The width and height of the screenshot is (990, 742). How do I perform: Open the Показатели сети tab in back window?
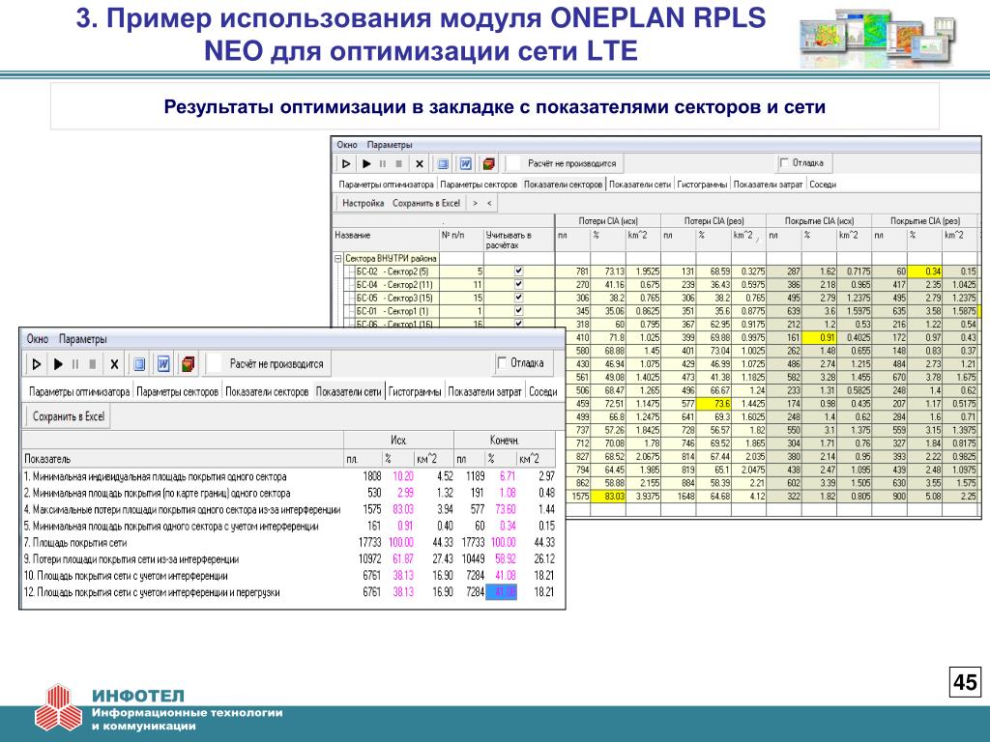click(640, 185)
